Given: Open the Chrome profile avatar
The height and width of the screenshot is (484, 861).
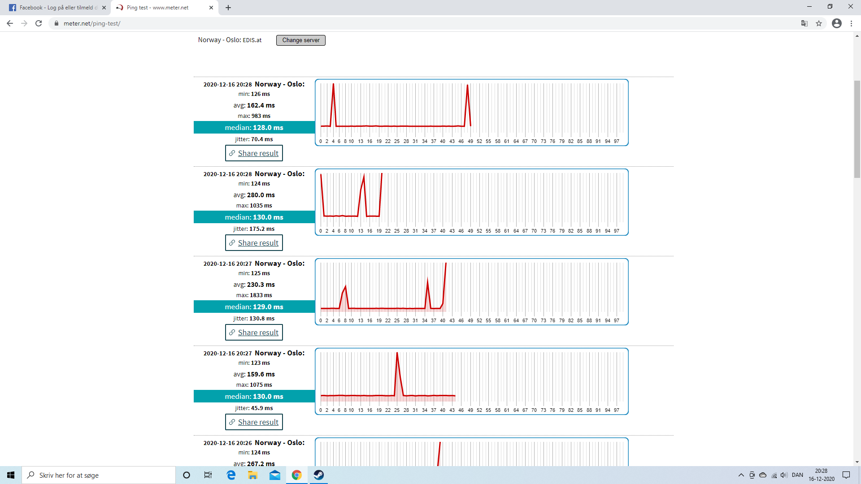Looking at the screenshot, I should [837, 23].
